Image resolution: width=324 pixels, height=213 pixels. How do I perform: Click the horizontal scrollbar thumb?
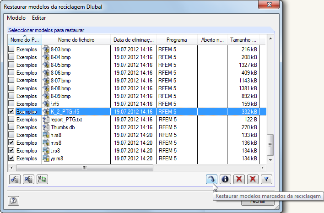point(85,168)
